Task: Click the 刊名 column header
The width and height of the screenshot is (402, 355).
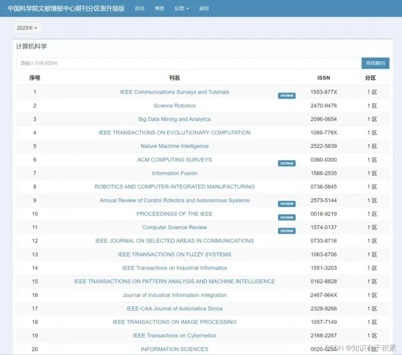Action: click(x=174, y=78)
